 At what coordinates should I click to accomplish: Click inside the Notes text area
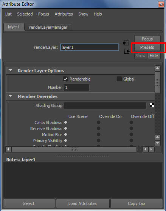tap(83, 180)
